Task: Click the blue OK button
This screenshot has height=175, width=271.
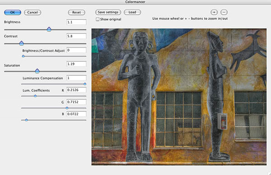Action: pos(13,13)
